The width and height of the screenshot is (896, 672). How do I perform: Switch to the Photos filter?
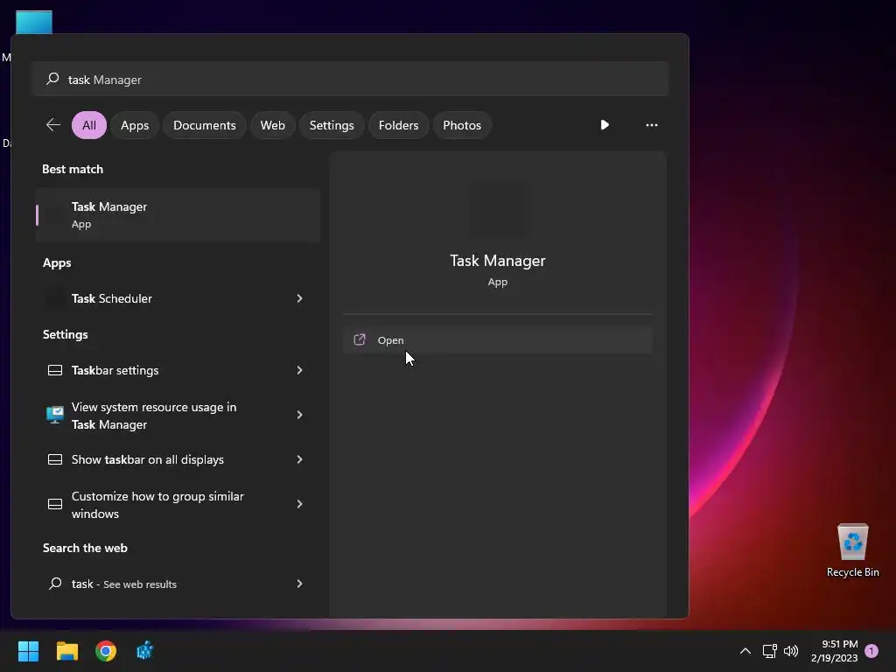pyautogui.click(x=462, y=125)
